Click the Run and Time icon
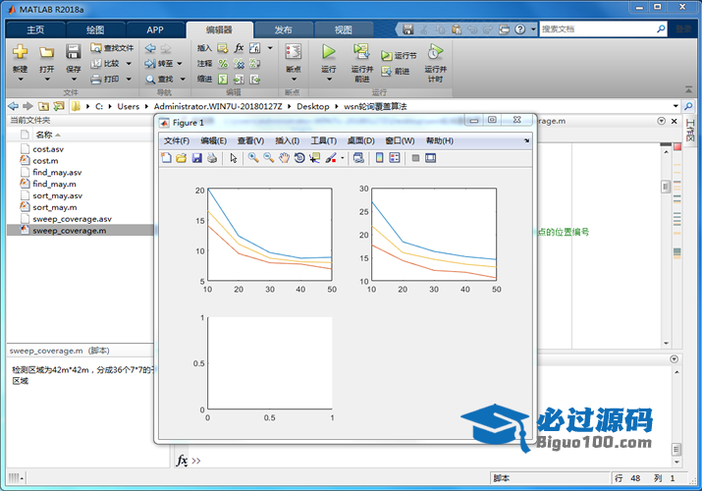 pyautogui.click(x=435, y=52)
